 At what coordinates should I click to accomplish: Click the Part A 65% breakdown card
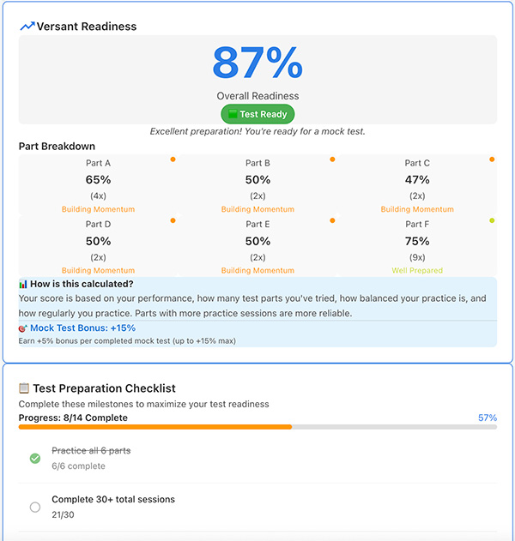click(x=98, y=184)
